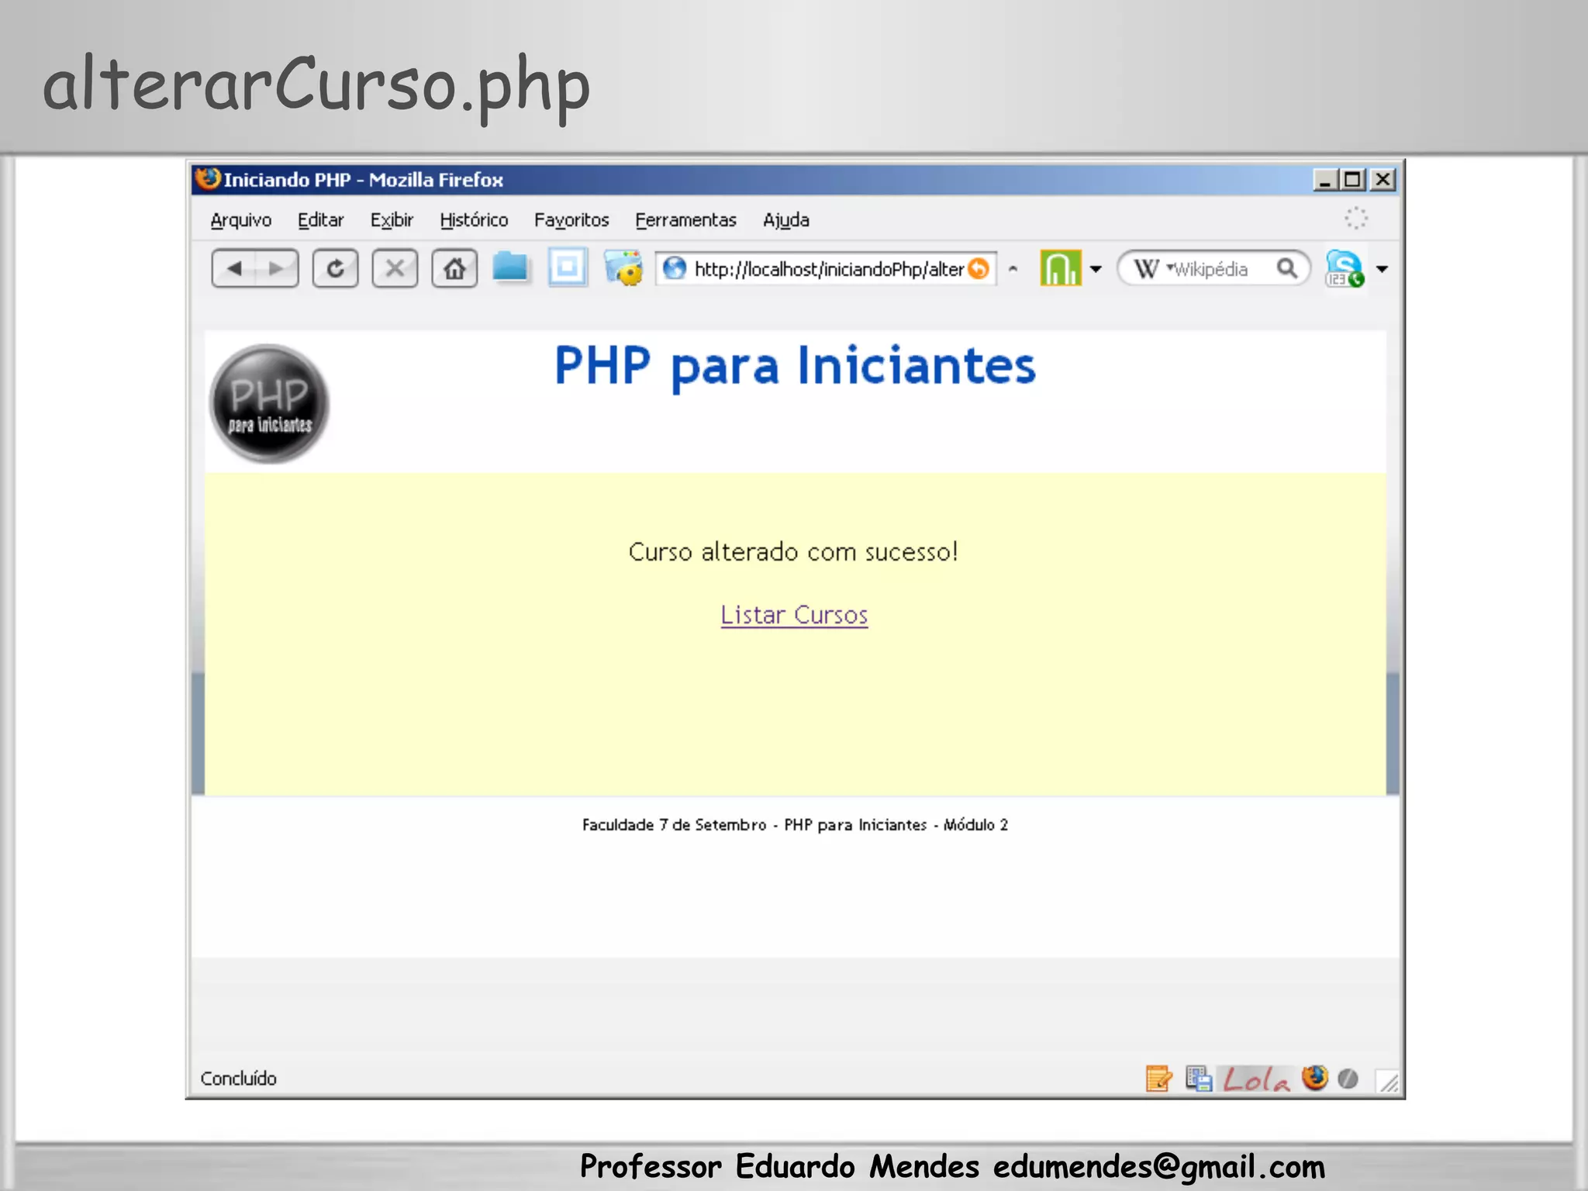The width and height of the screenshot is (1588, 1191).
Task: Click the green chart toolbar icon
Action: point(1060,268)
